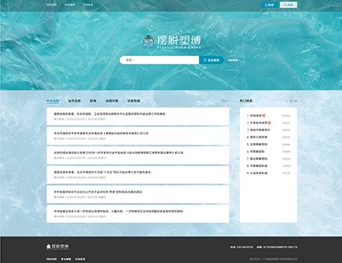Click the blue full-text search button

(211, 60)
